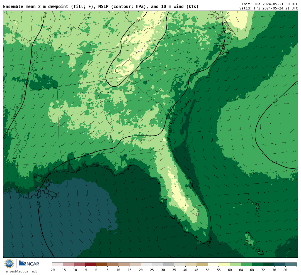Pick the -5 to 0 dark red swatch
Viewport: 301px width, 275px height.
click(91, 264)
